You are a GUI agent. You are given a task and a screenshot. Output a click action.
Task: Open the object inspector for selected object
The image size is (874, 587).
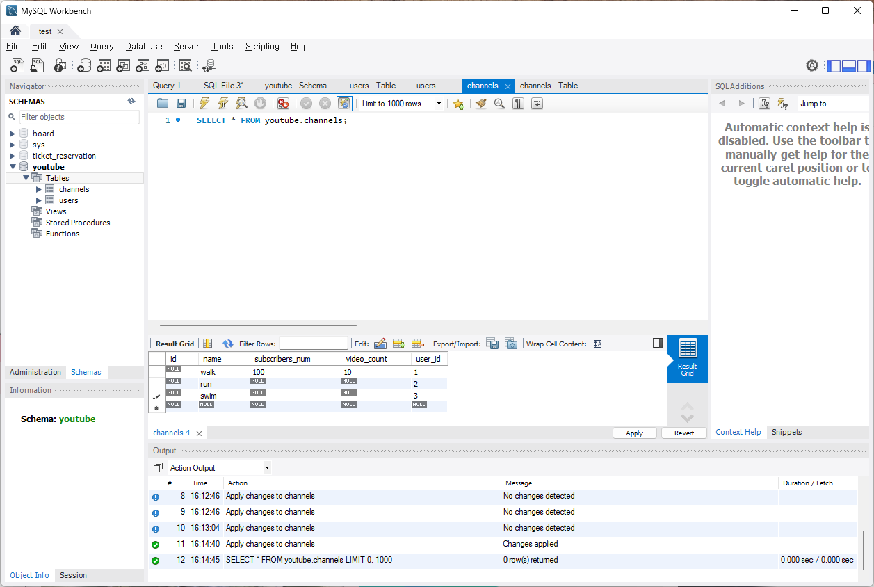click(60, 65)
